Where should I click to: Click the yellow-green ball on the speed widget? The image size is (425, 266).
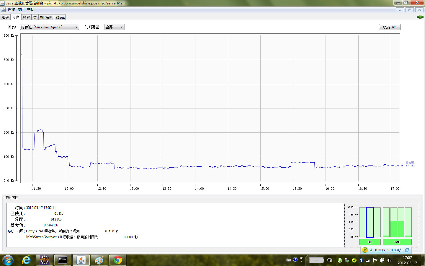coord(365,250)
